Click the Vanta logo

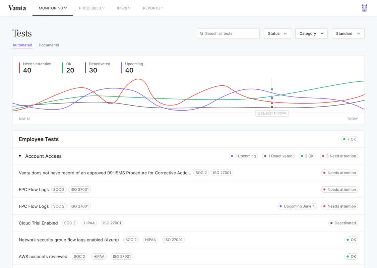coord(17,8)
